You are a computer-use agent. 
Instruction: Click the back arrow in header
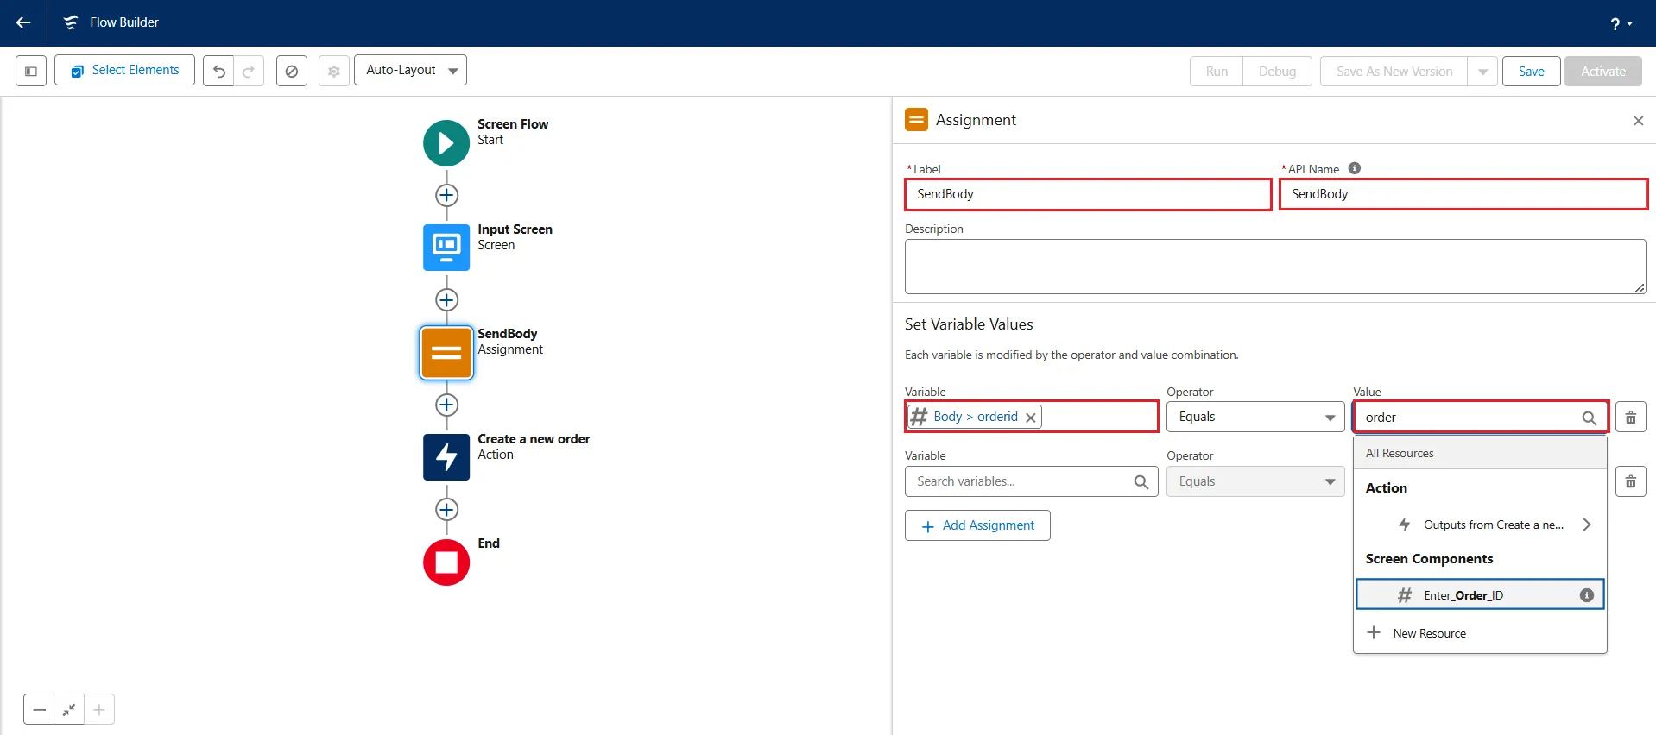pyautogui.click(x=23, y=22)
